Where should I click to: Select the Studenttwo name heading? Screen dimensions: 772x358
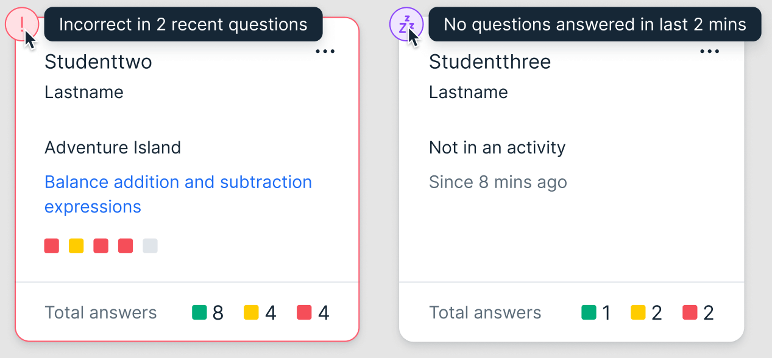pyautogui.click(x=98, y=61)
